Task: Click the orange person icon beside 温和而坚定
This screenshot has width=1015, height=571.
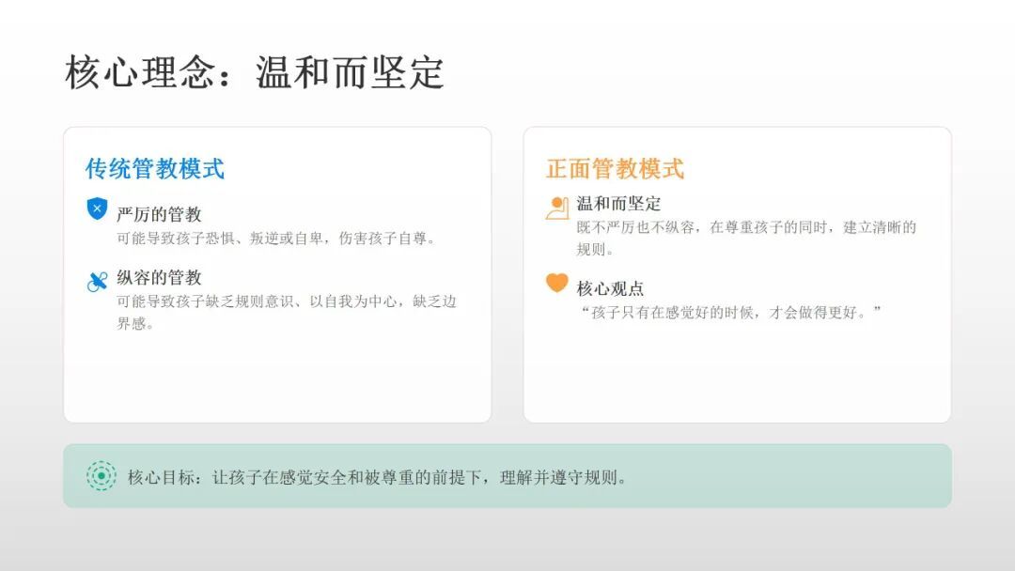Action: [557, 208]
